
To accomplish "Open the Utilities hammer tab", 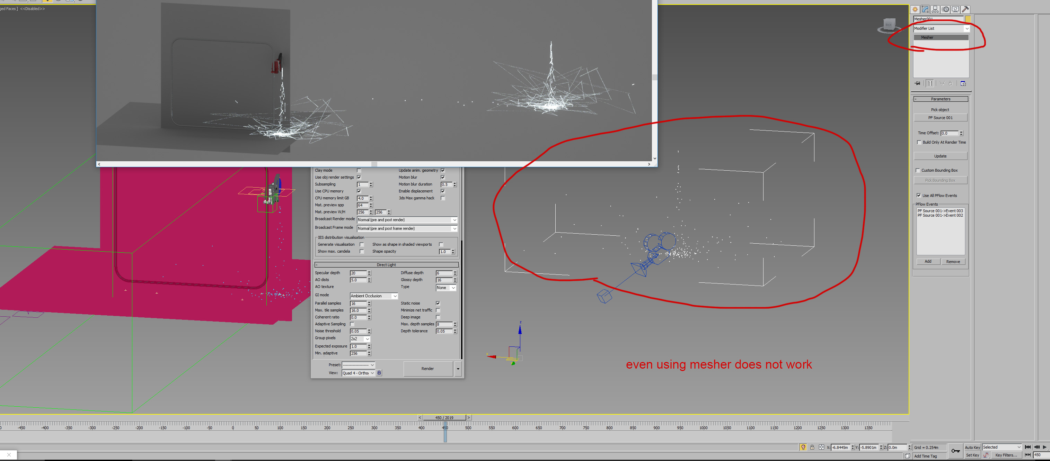I will (x=965, y=9).
